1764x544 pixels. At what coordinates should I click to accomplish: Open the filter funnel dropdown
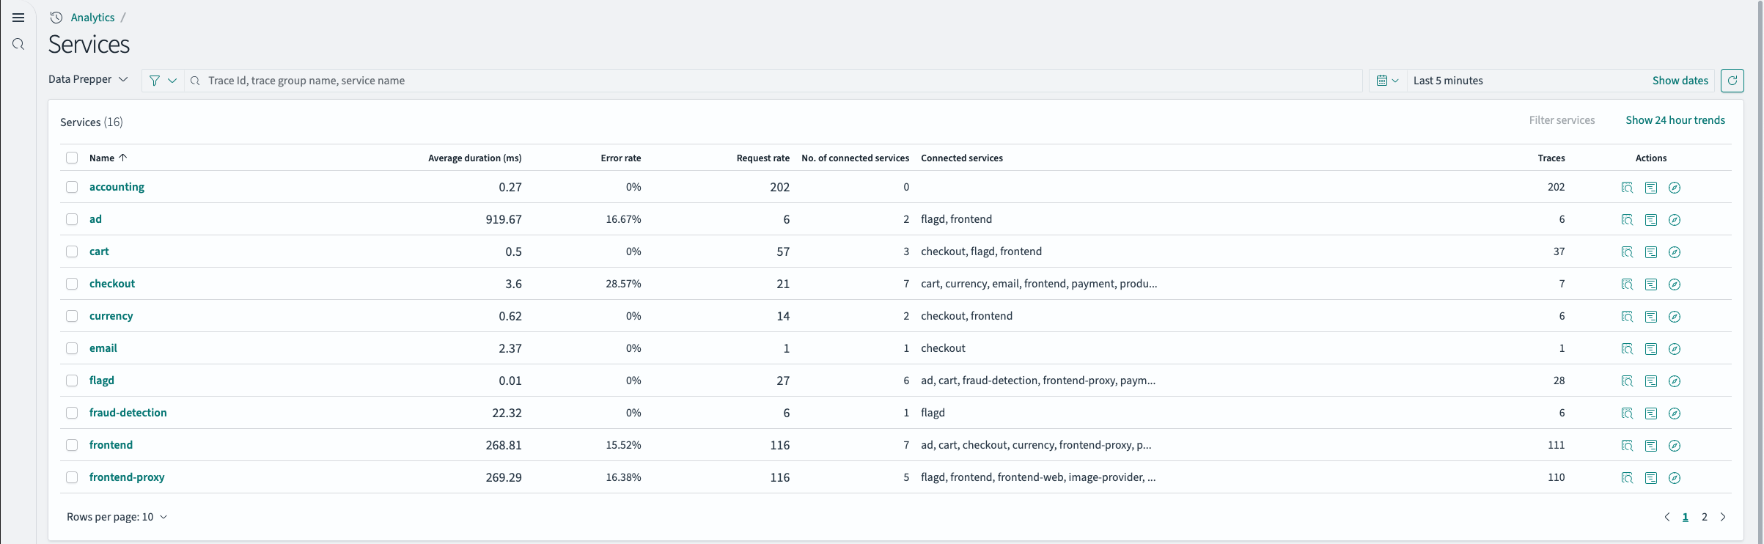(x=162, y=81)
